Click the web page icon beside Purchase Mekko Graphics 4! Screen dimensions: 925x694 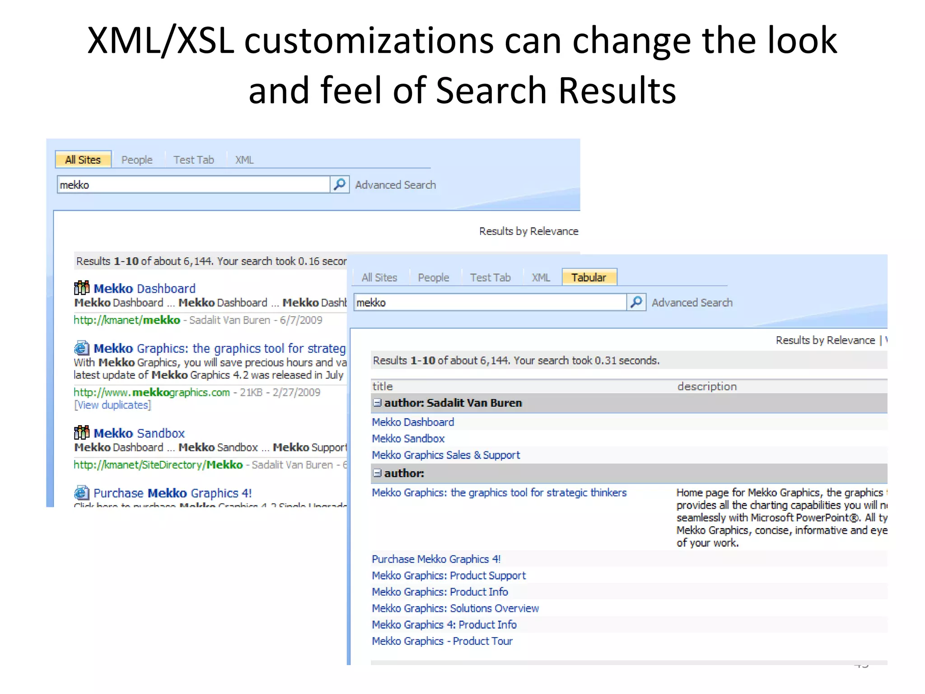coord(82,492)
